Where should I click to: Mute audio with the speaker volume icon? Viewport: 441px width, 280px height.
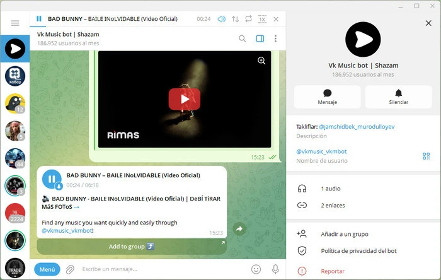pyautogui.click(x=221, y=19)
